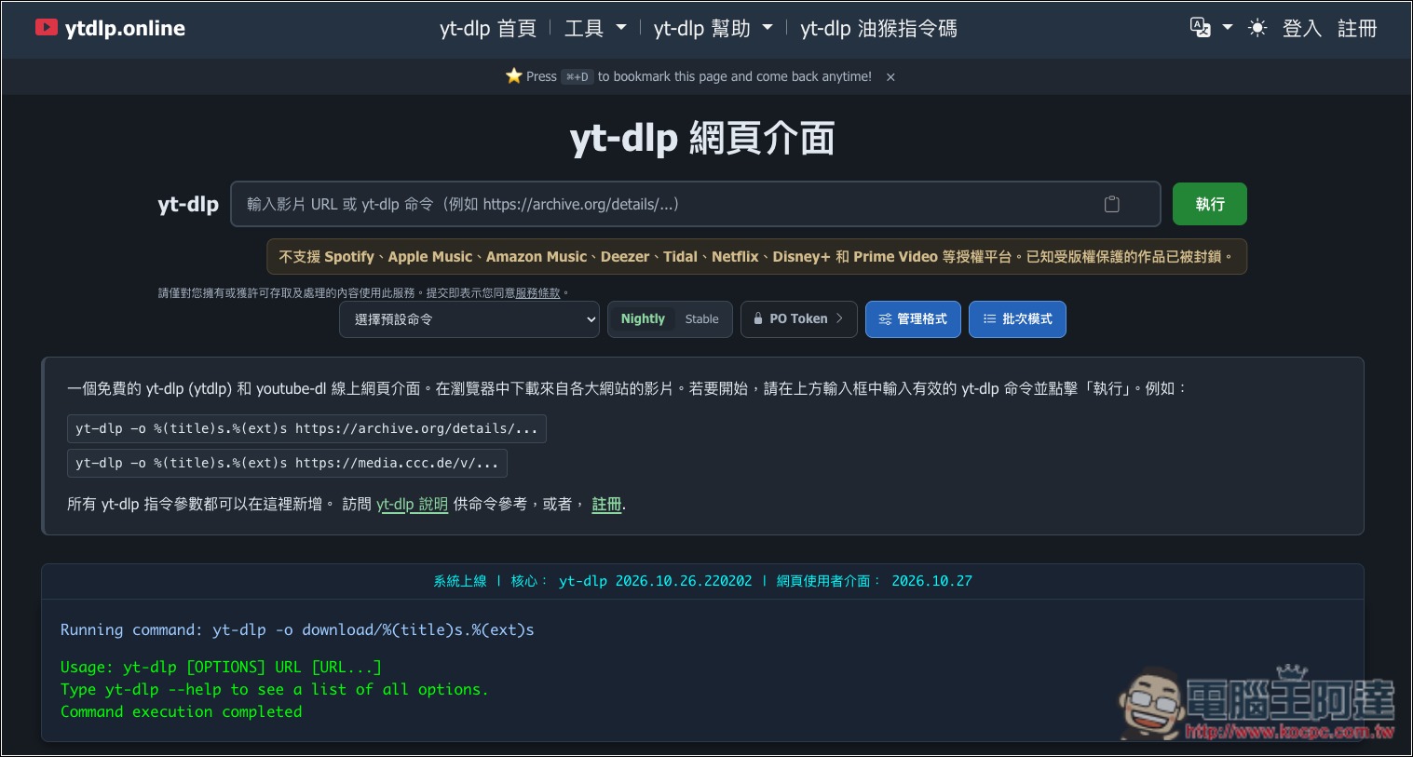
Task: Click the 系統上線 status text
Action: pos(460,581)
